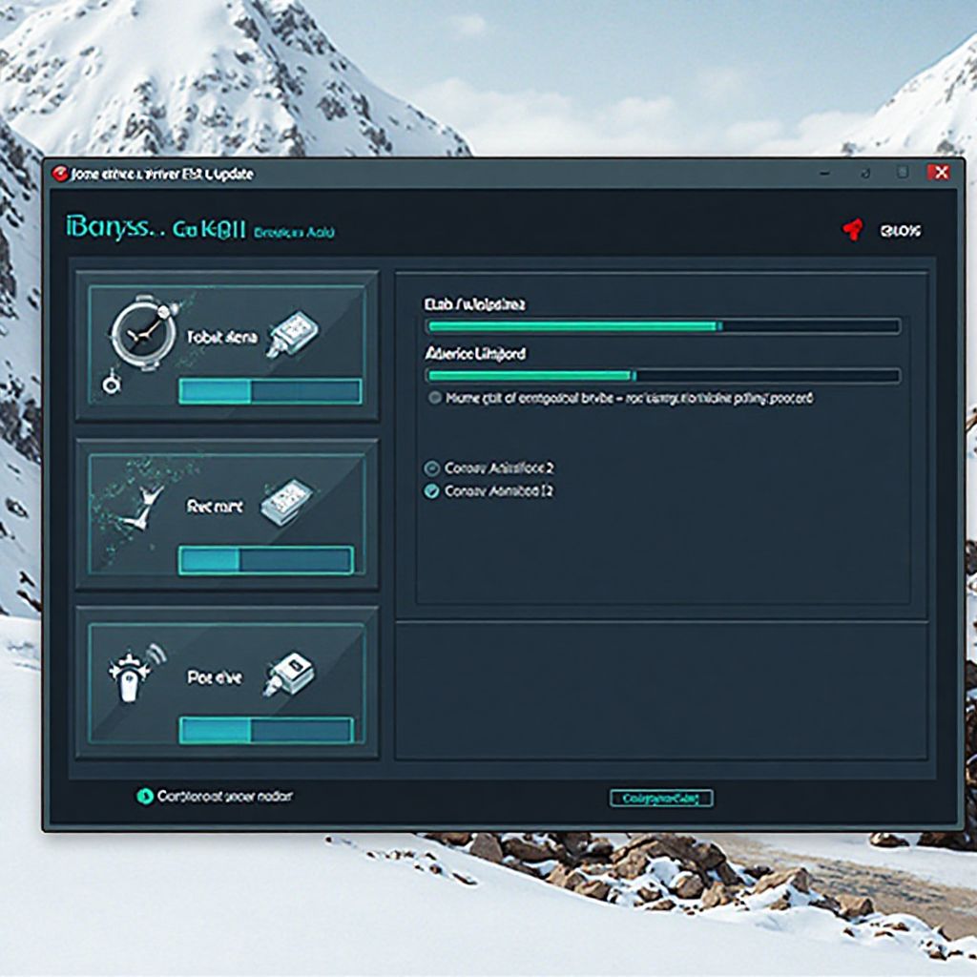Enable the unchecked 'Conasv' first checkbox
The height and width of the screenshot is (977, 977).
431,468
